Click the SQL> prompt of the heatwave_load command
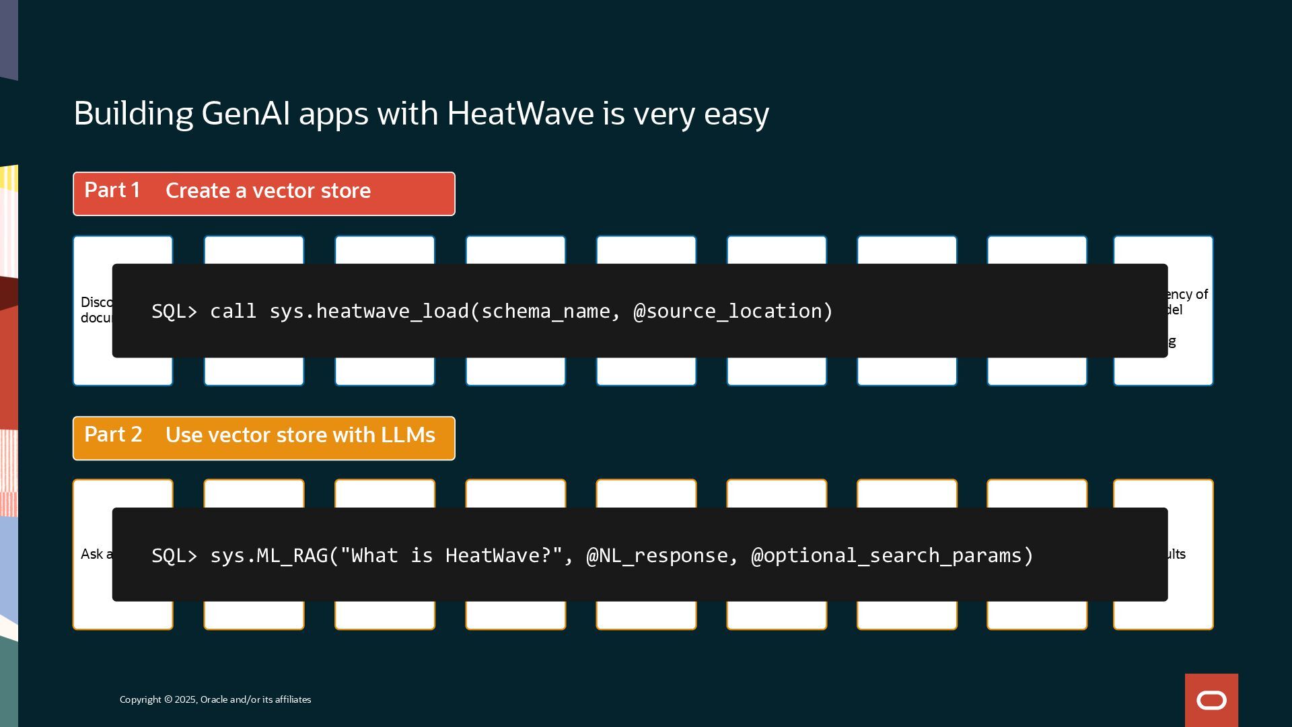Screen dimensions: 1292x727 tap(174, 311)
